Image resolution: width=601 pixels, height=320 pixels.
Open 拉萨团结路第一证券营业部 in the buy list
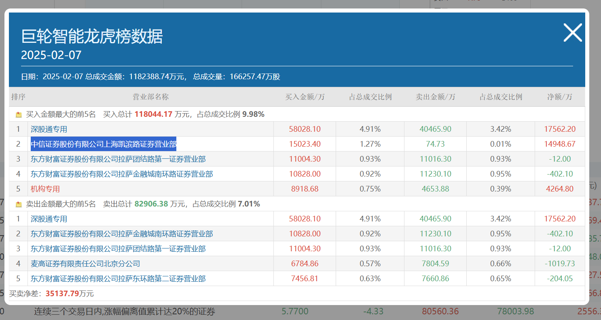118,159
